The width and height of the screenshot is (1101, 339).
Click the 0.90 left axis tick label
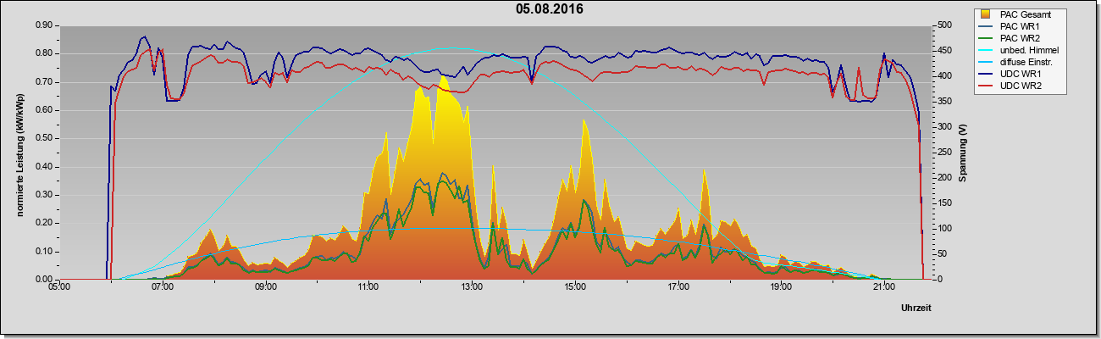coord(45,25)
